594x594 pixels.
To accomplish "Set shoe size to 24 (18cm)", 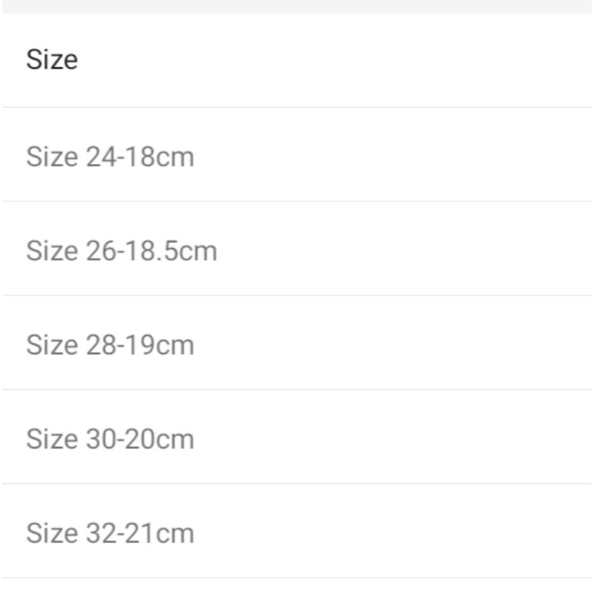I will [x=110, y=157].
